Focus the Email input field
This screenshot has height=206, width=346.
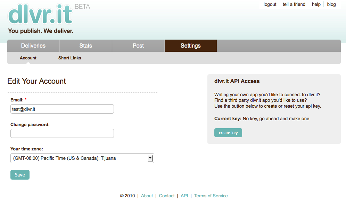[62, 109]
